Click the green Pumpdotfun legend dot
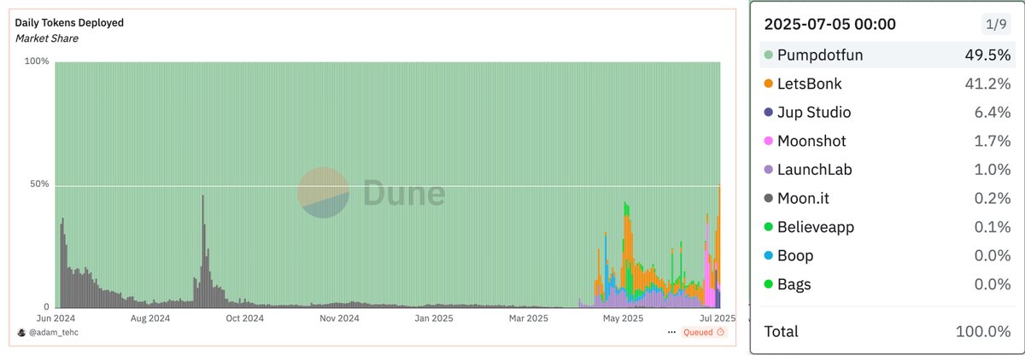Screen dimensions: 1025x355 [x=769, y=55]
